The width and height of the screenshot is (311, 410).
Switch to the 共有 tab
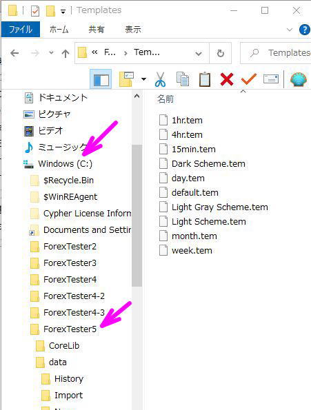(x=97, y=29)
